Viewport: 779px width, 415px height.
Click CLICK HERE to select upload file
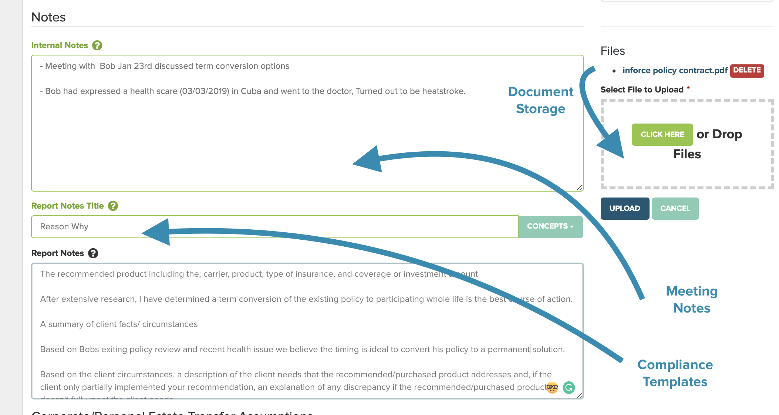662,134
